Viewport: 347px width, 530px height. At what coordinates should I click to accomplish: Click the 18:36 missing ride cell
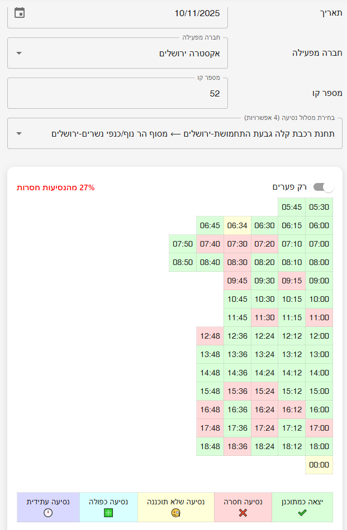[237, 446]
